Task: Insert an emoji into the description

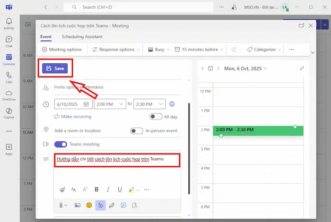Action: click(88, 205)
